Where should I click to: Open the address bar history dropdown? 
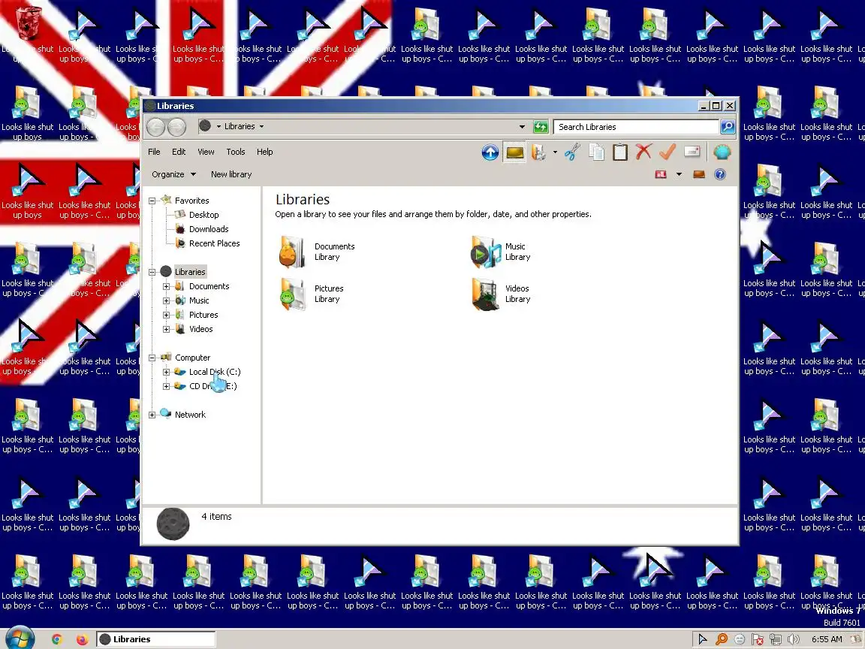point(522,127)
